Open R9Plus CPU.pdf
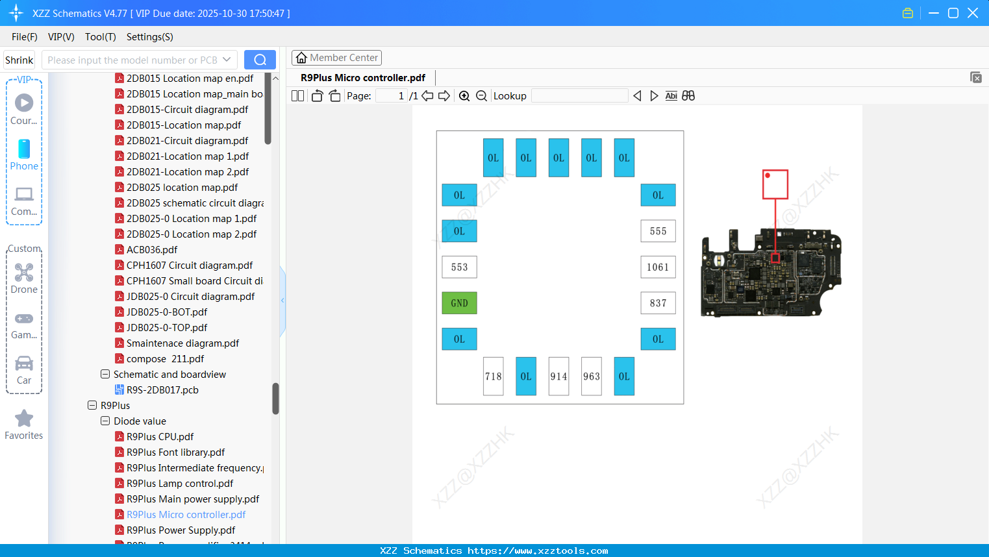This screenshot has width=989, height=557. pyautogui.click(x=160, y=437)
